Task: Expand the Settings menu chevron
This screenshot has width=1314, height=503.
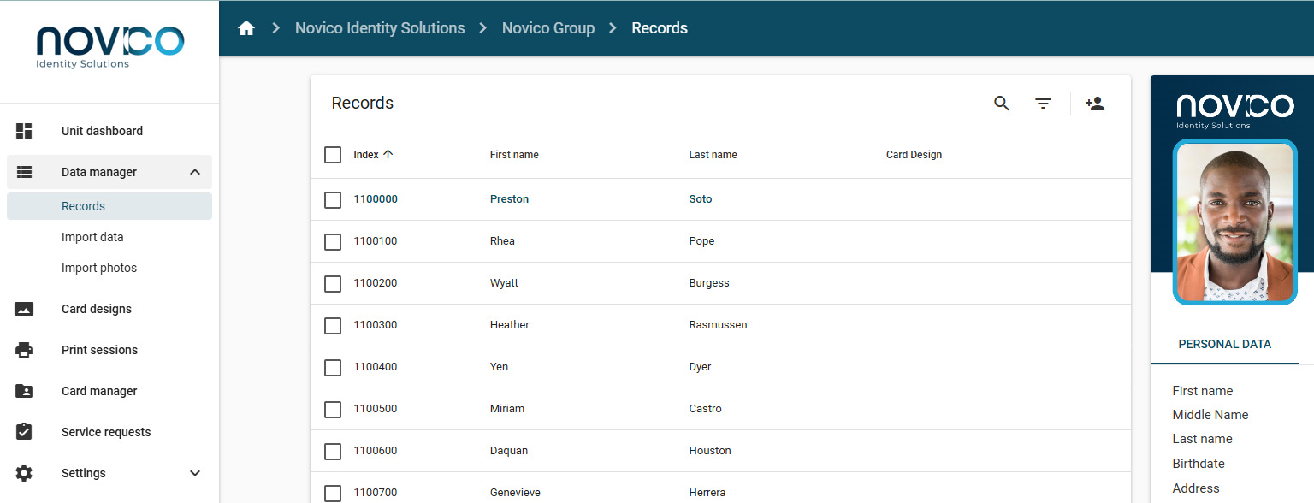Action: 195,473
